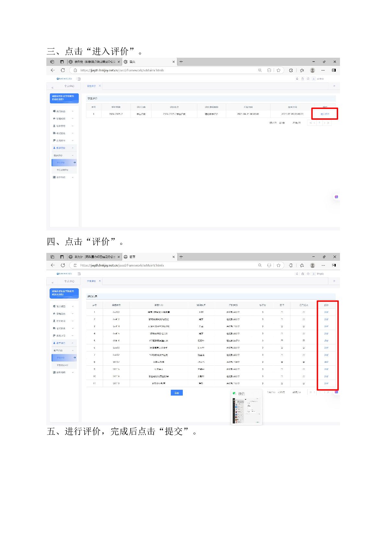This screenshot has width=386, height=546.
Task: Toggle sidebar hamburger icon in step-four page header
Action: point(79,274)
